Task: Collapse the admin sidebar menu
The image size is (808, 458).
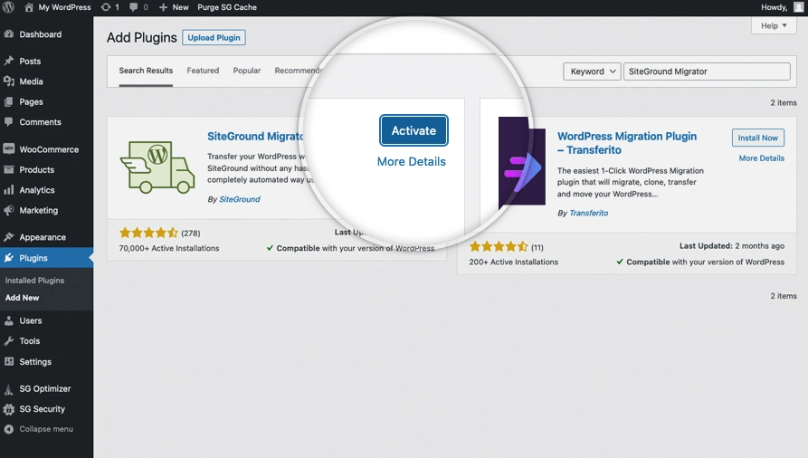Action: (x=45, y=429)
